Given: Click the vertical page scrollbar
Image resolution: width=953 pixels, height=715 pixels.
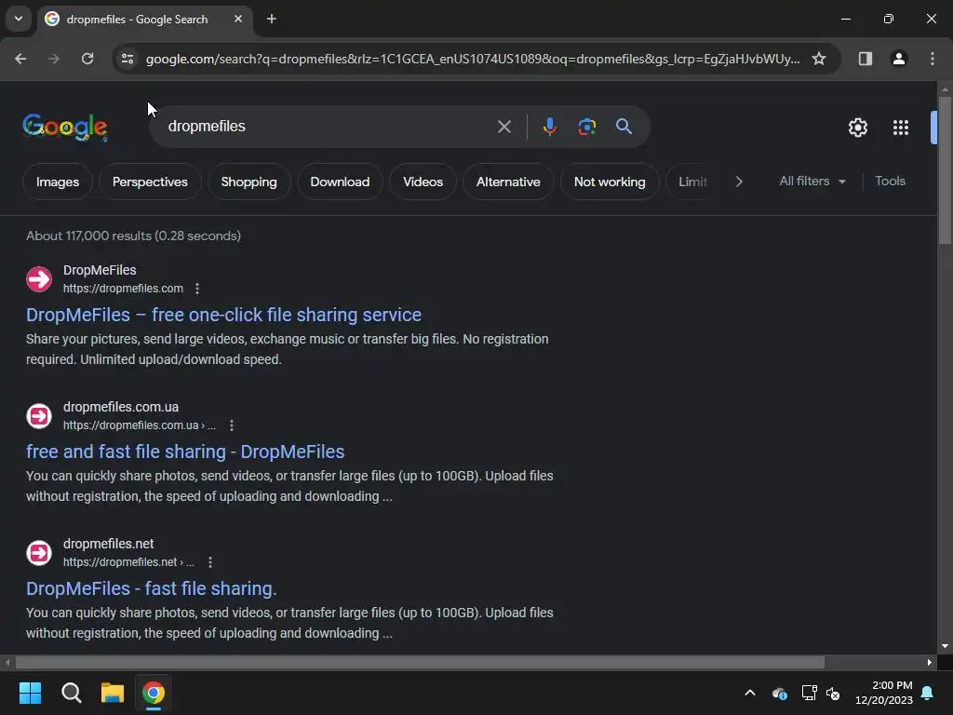Looking at the screenshot, I should coord(945,171).
